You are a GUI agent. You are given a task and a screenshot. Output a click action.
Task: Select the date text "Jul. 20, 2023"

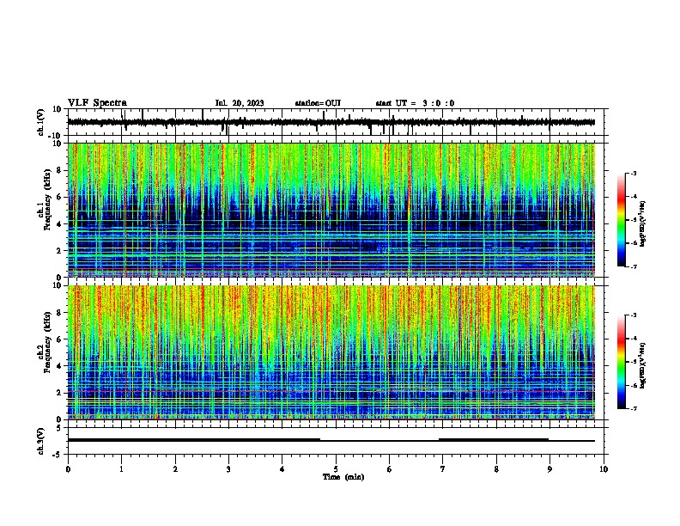pyautogui.click(x=240, y=103)
